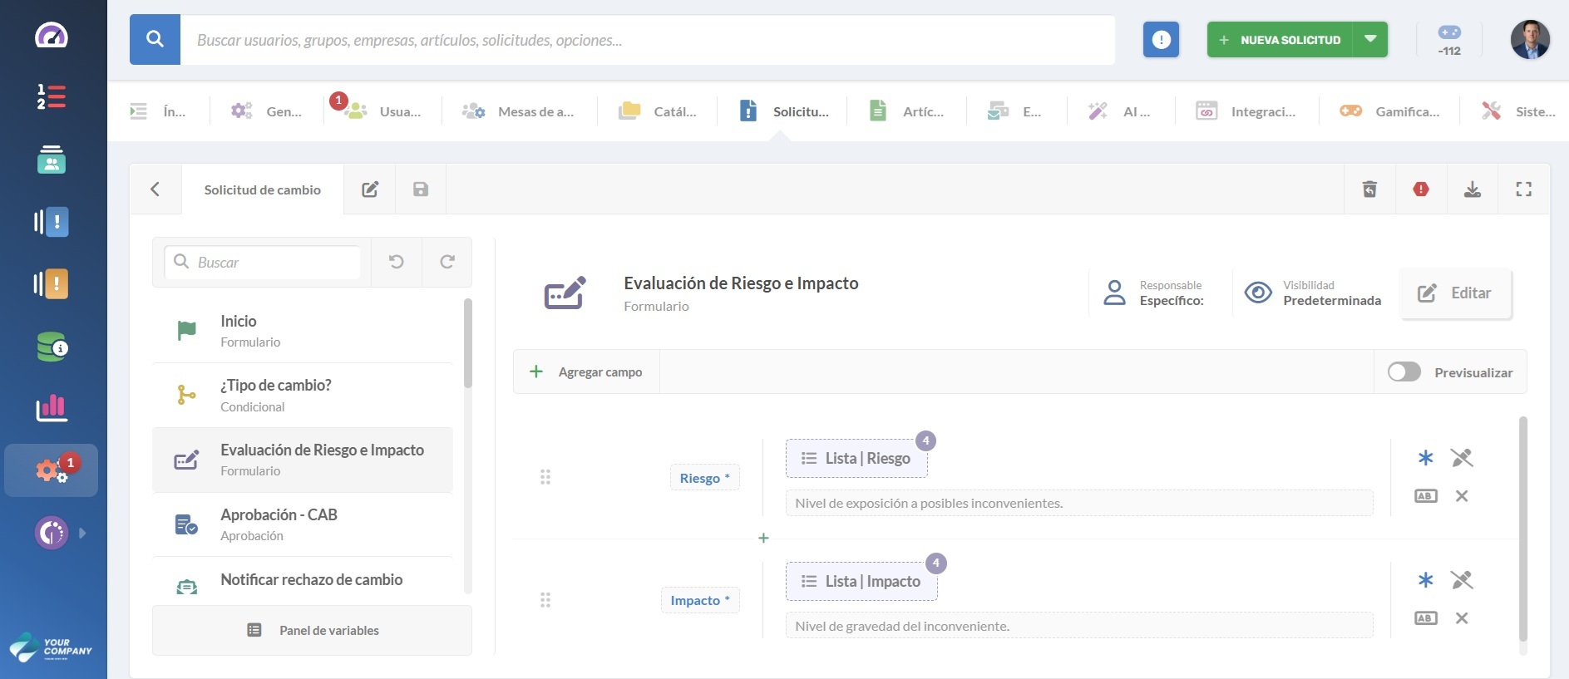
Task: Open the reports bar chart sidebar icon
Action: [x=52, y=408]
